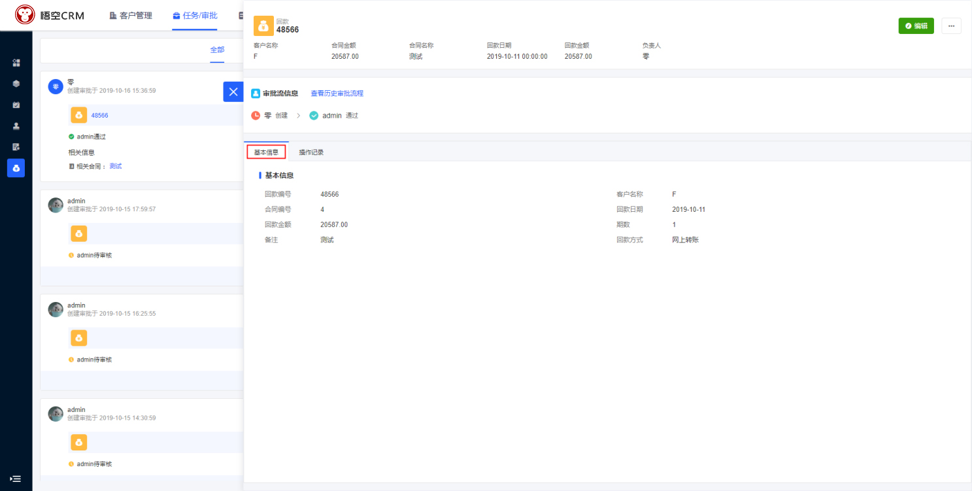Expand the sidebar using the bottom menu icon
The height and width of the screenshot is (491, 972).
(16, 479)
